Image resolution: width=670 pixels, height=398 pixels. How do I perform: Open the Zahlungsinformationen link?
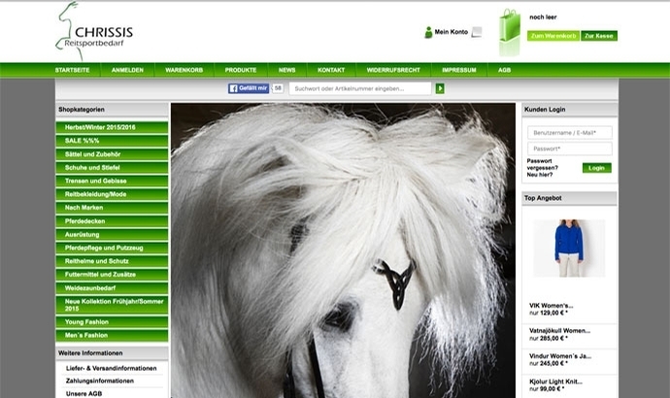(100, 381)
